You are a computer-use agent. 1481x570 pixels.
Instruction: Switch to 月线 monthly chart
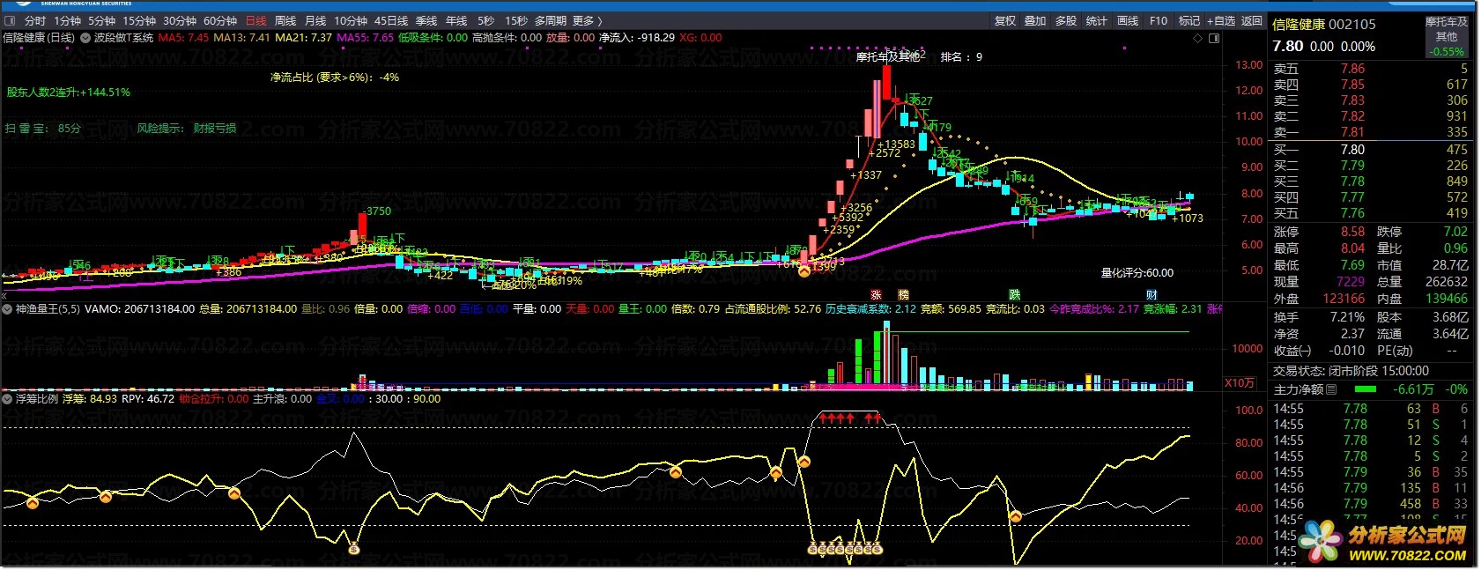coord(315,21)
